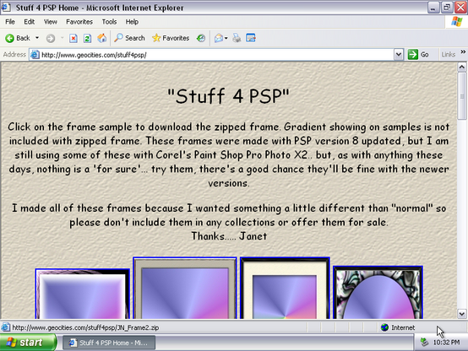Go to the Home page icon
This screenshot has height=351, width=468.
click(101, 38)
